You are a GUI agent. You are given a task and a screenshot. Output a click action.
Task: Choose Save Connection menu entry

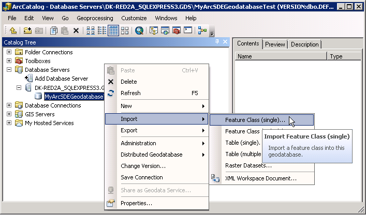pos(157,177)
